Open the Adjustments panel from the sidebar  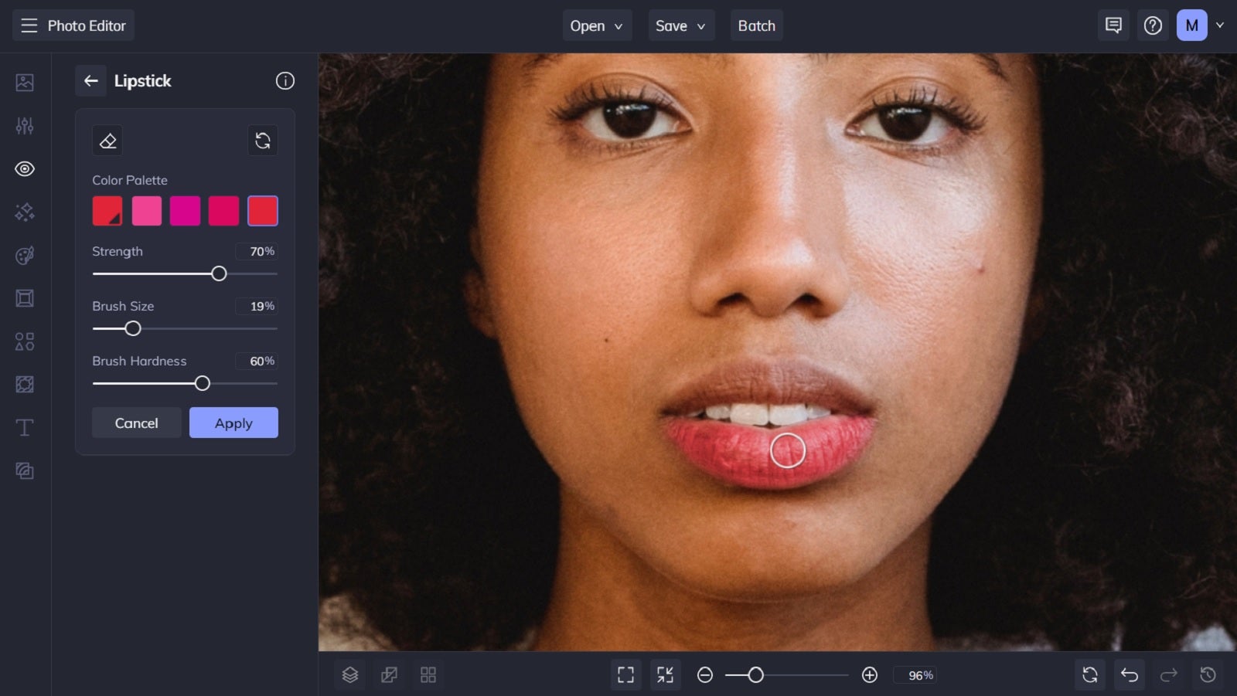(24, 125)
